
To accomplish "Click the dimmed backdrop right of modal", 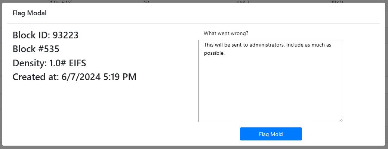I will point(387,74).
